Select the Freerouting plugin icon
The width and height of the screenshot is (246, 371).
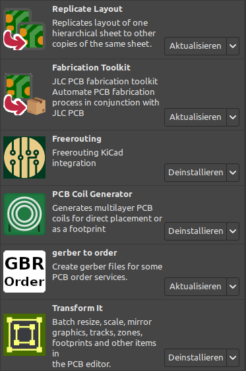pyautogui.click(x=24, y=157)
